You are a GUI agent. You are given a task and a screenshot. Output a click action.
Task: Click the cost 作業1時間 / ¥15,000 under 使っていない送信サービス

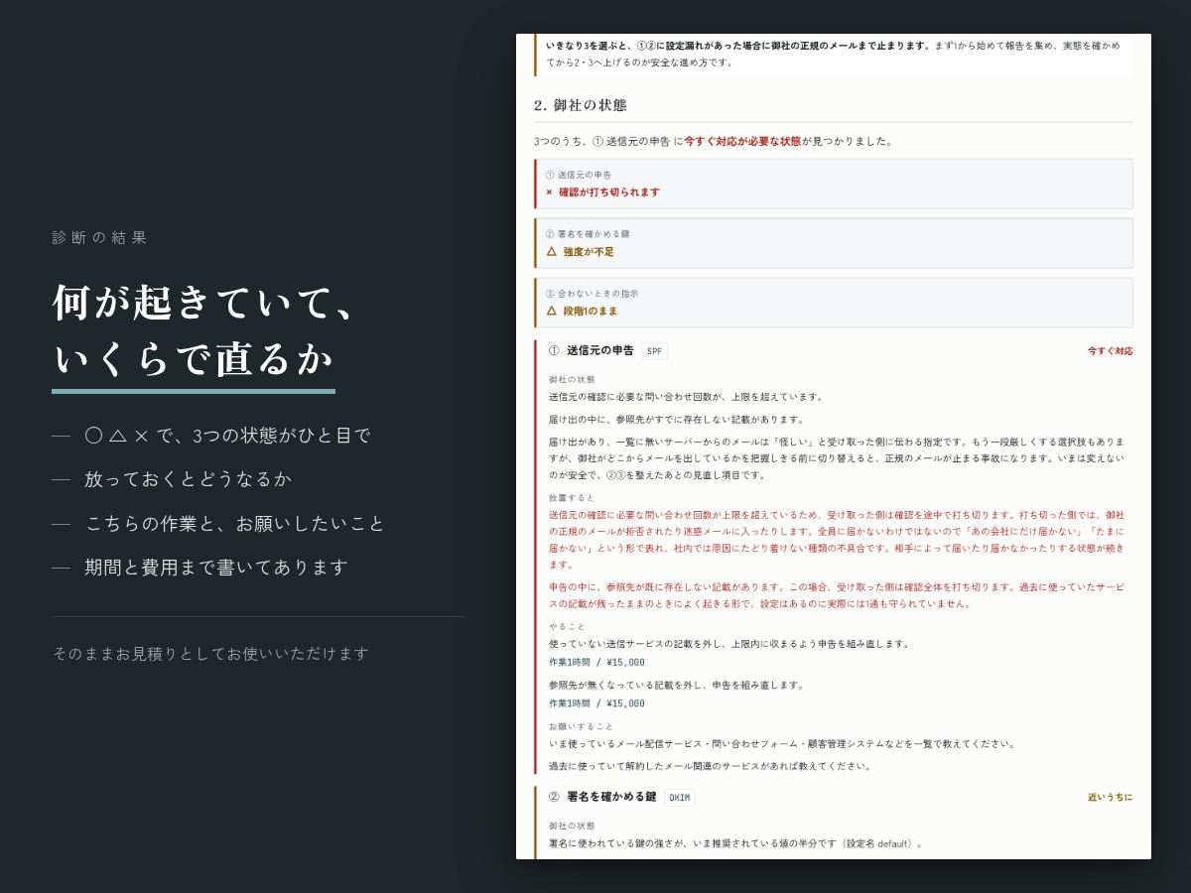pyautogui.click(x=596, y=663)
